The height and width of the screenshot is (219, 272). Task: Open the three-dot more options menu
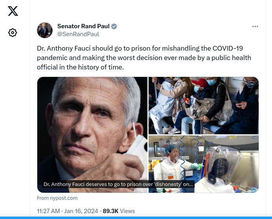pos(255,26)
